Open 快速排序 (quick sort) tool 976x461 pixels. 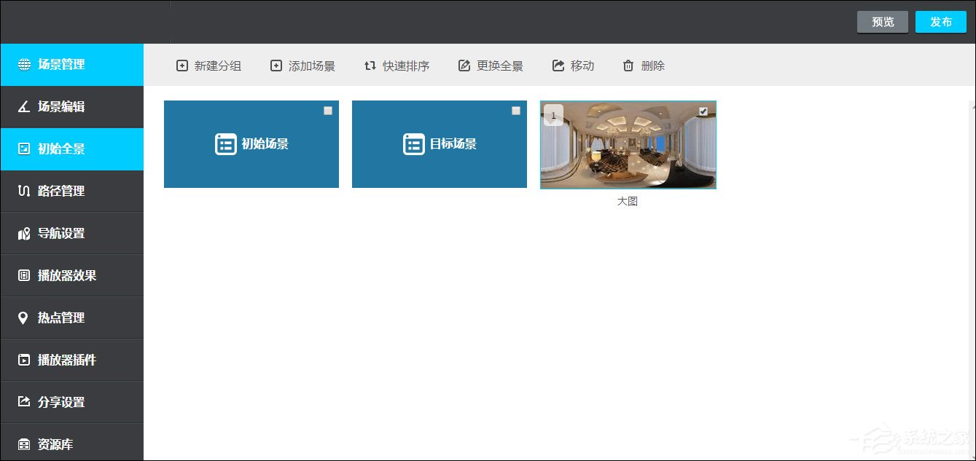point(370,65)
